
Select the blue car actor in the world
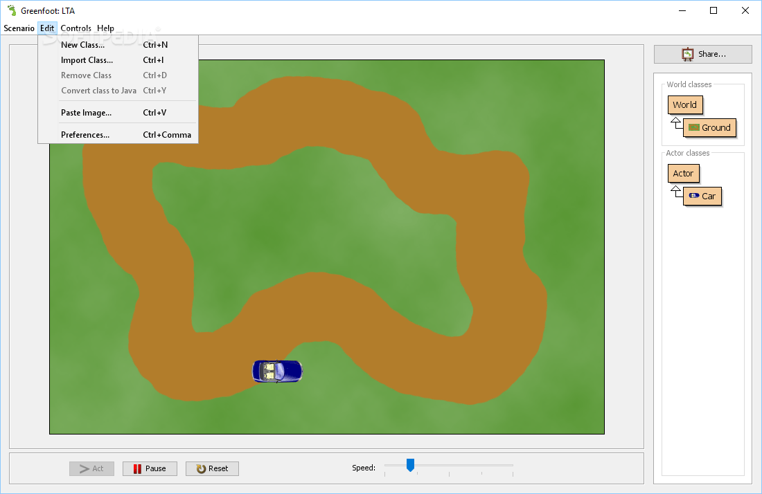pyautogui.click(x=277, y=372)
